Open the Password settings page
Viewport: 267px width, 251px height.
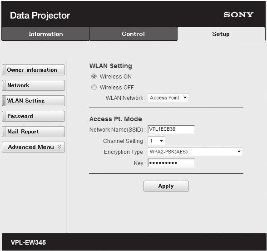(x=34, y=116)
